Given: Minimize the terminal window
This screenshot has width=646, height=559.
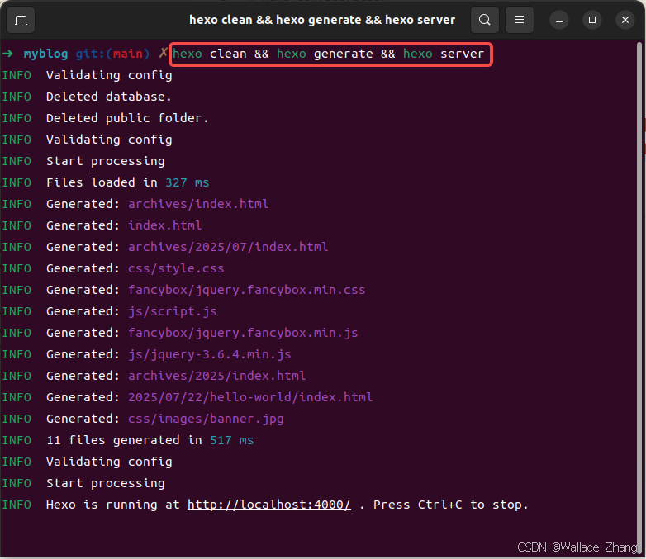Looking at the screenshot, I should click(x=559, y=20).
